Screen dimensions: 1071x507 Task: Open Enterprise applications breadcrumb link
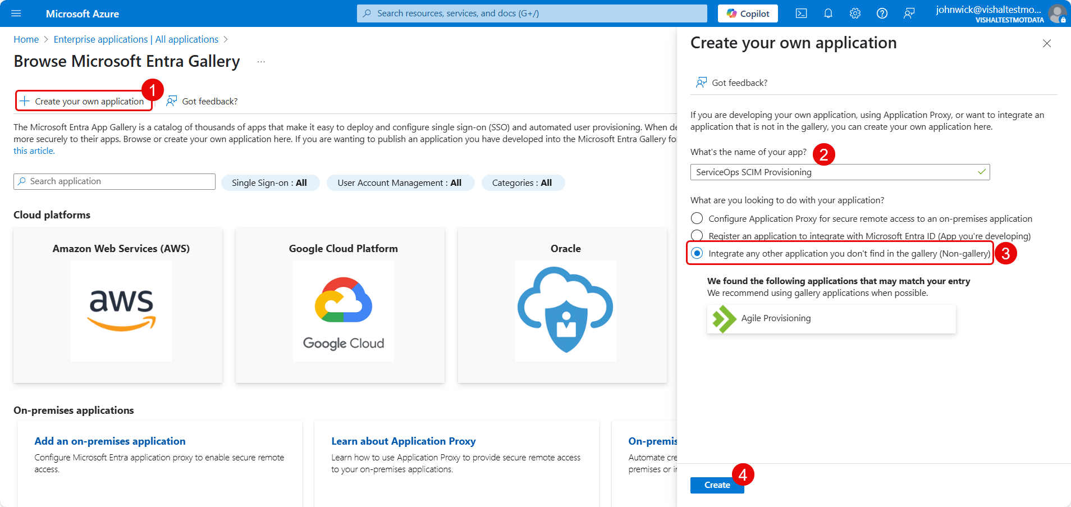pos(136,39)
